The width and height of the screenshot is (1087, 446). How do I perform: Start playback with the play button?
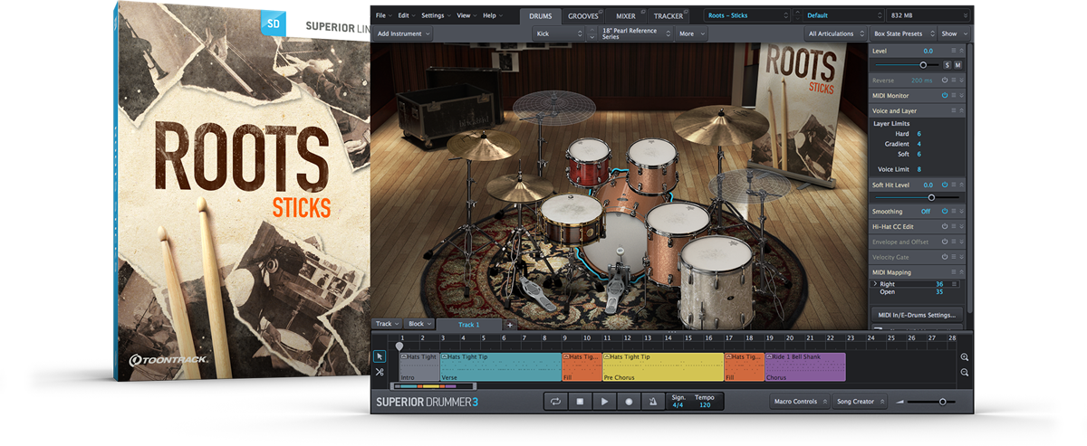pyautogui.click(x=604, y=402)
